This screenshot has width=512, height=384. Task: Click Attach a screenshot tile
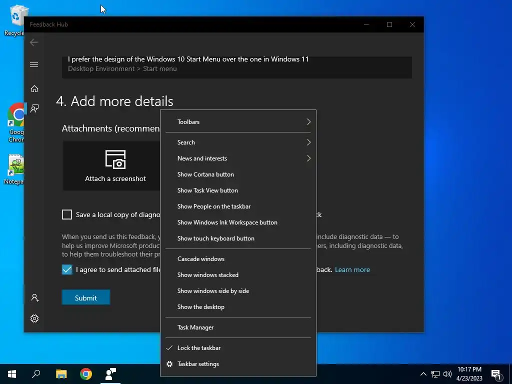tap(111, 166)
